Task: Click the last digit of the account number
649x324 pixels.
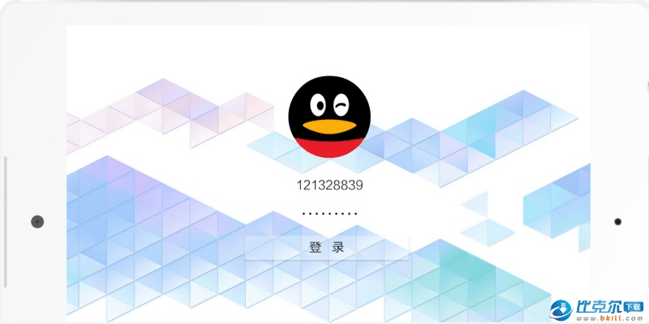Action: [x=358, y=185]
